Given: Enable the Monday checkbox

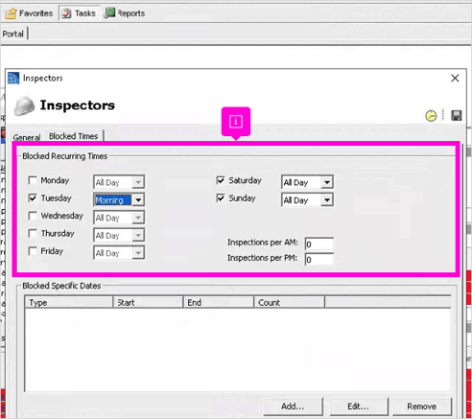Looking at the screenshot, I should pyautogui.click(x=33, y=180).
